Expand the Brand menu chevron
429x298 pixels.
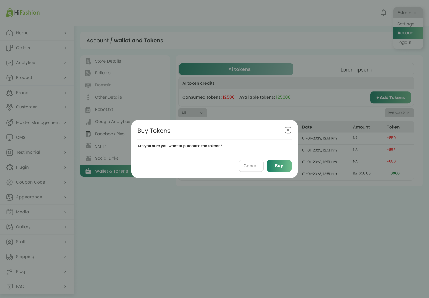pyautogui.click(x=65, y=93)
